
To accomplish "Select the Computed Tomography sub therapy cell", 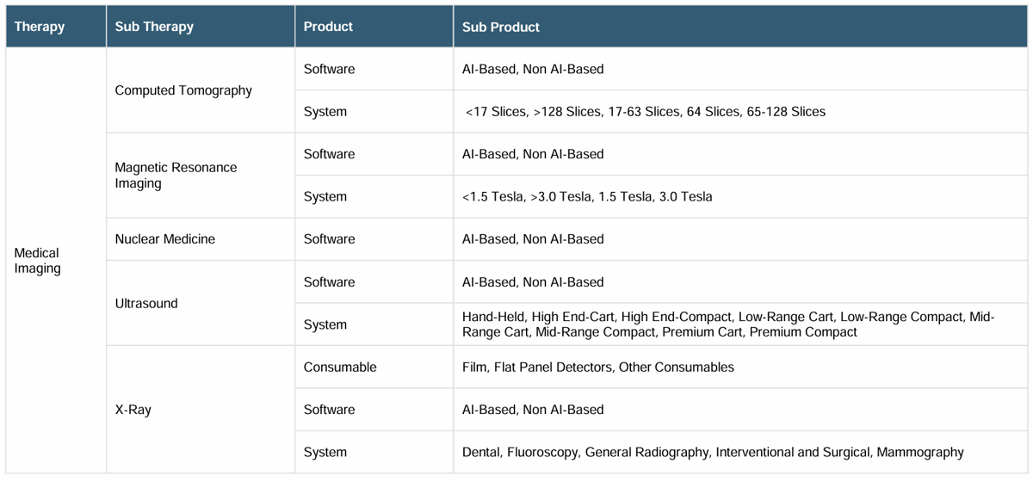I will [201, 90].
